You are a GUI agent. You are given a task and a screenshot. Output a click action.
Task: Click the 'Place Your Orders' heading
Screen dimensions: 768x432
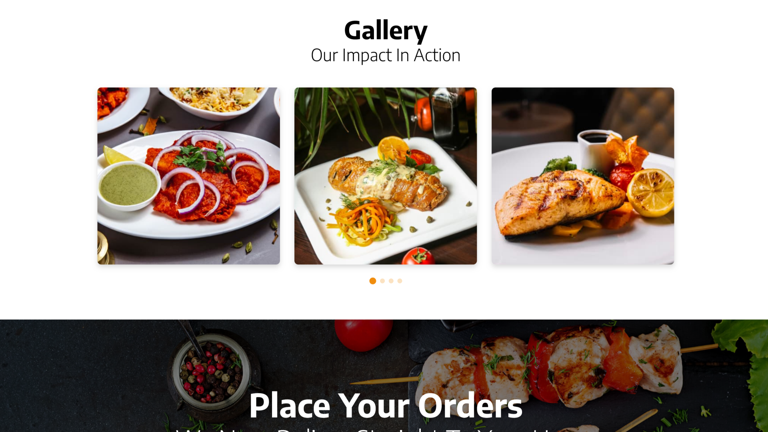click(x=386, y=406)
